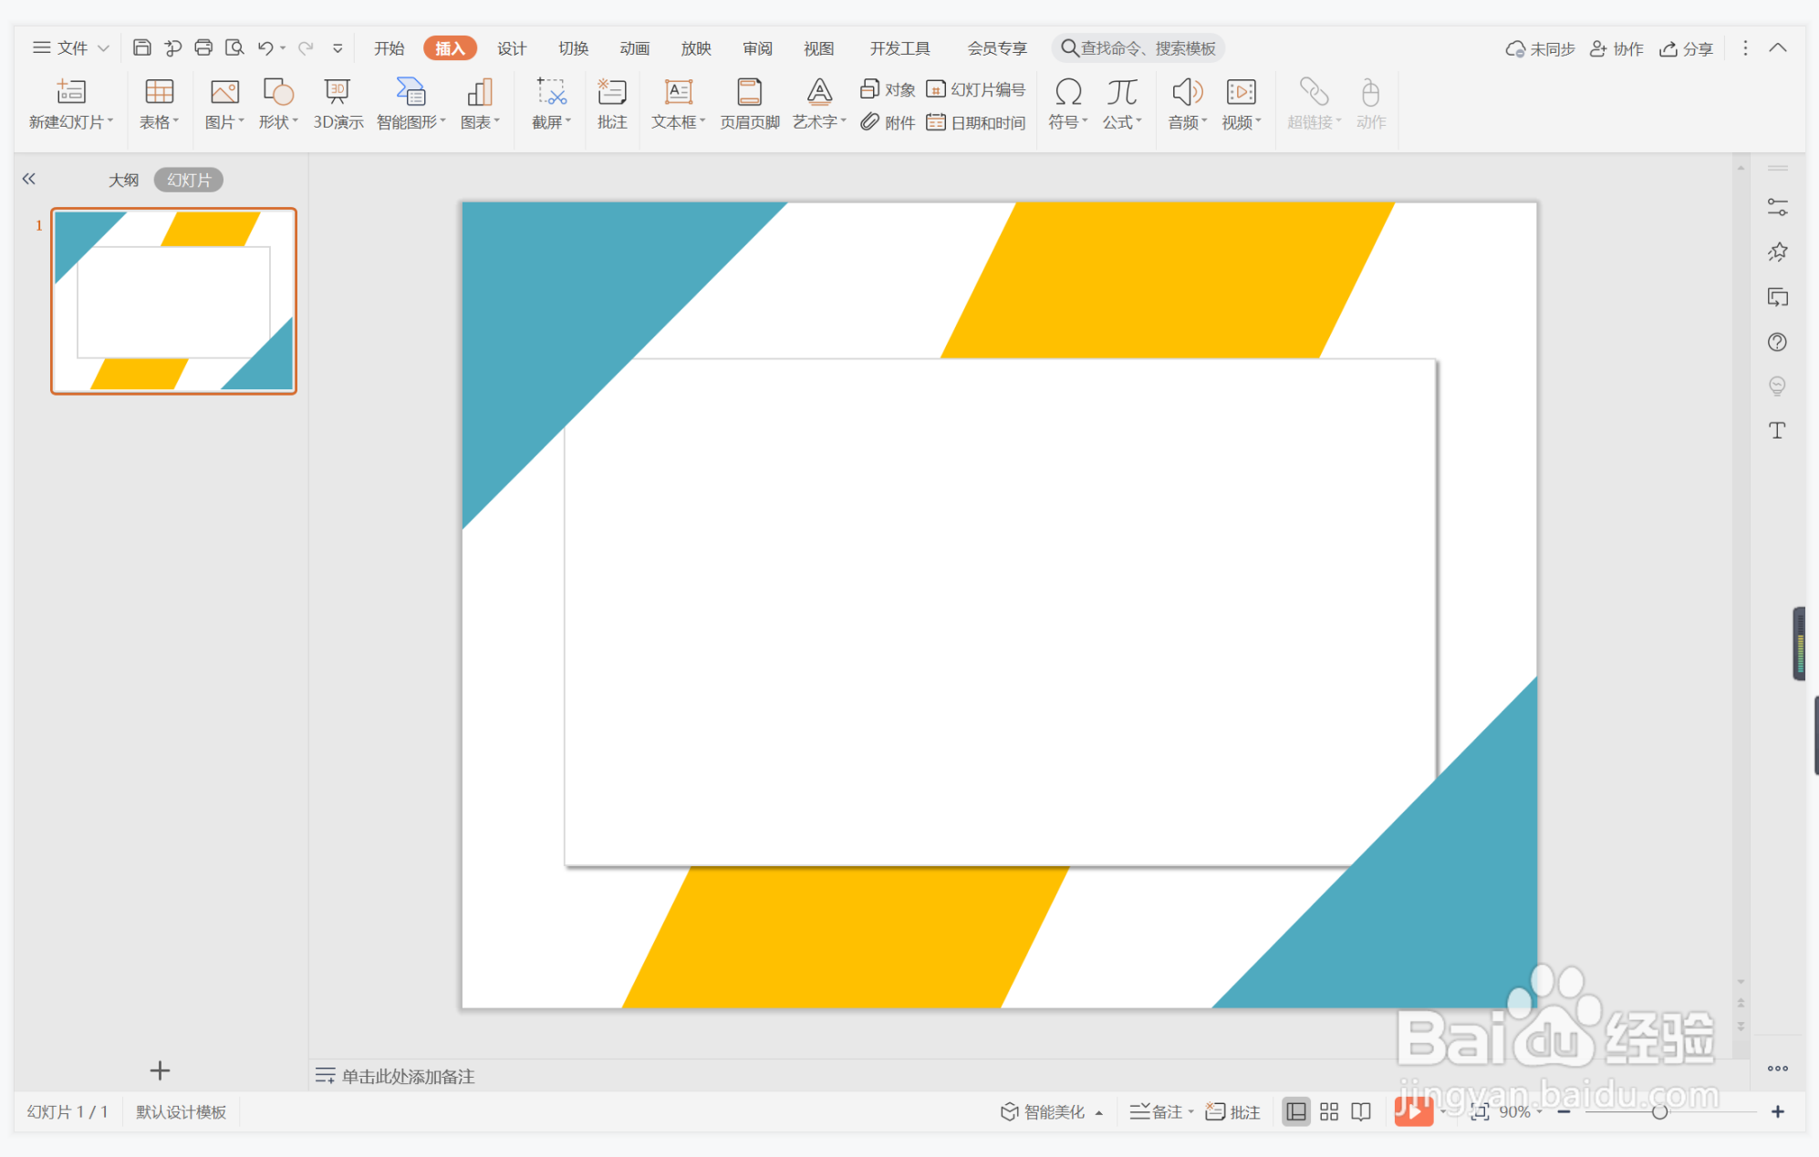This screenshot has height=1157, width=1819.
Task: Open the 文本框 text box dropdown
Action: point(702,122)
